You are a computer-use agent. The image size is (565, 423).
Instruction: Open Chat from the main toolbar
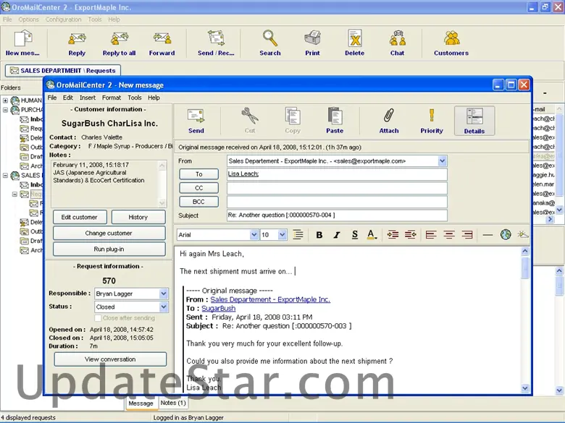(x=397, y=43)
